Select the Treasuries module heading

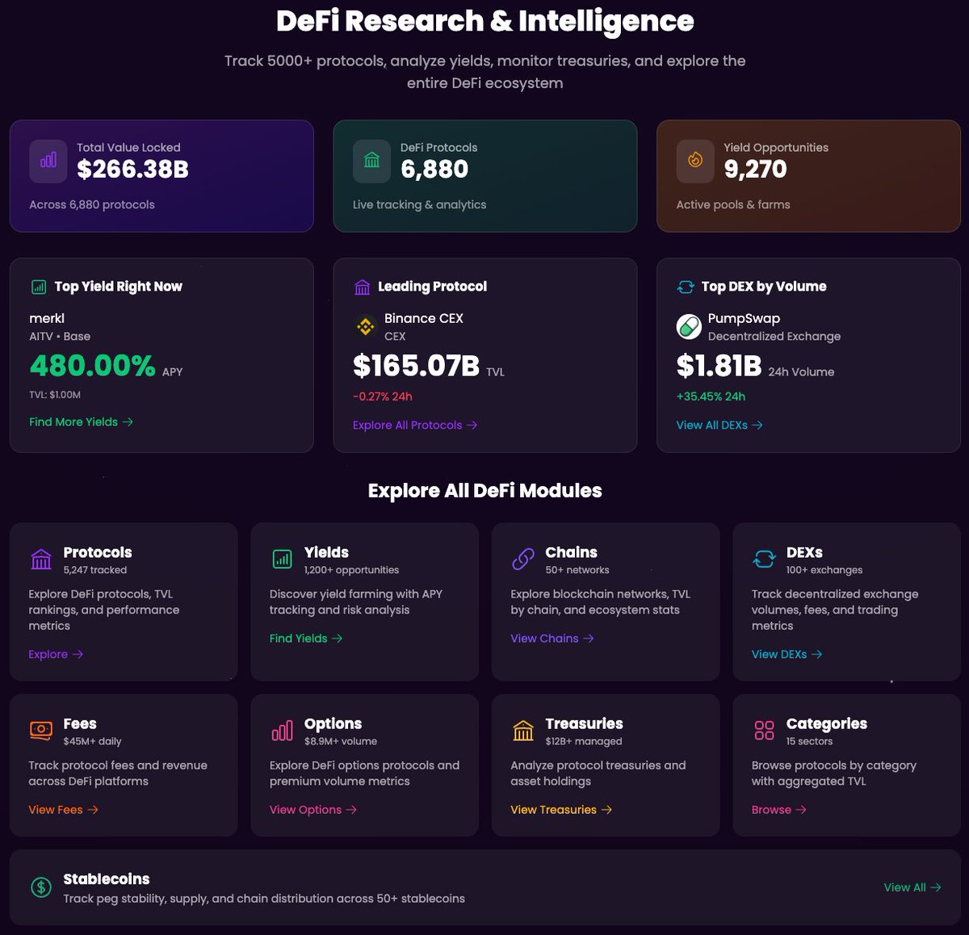tap(584, 723)
